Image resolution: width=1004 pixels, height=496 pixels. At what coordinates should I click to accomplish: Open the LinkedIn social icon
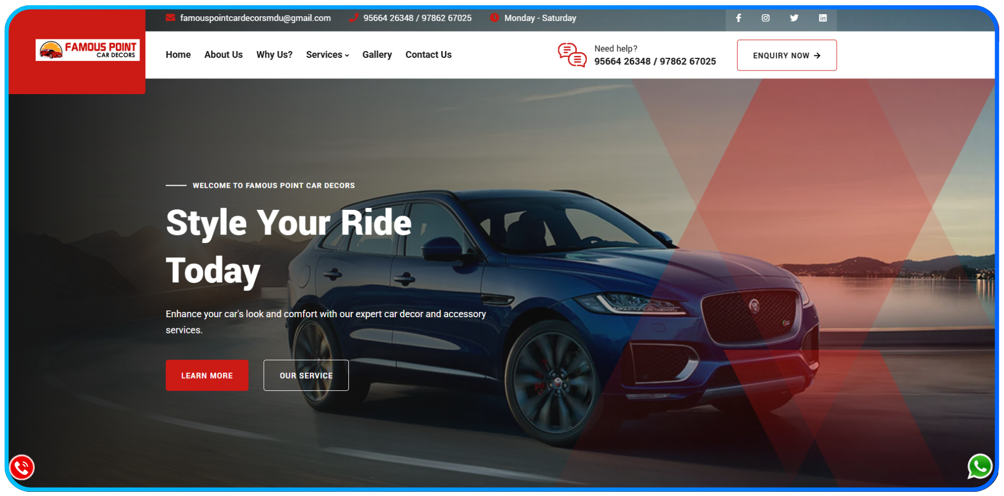pyautogui.click(x=822, y=18)
